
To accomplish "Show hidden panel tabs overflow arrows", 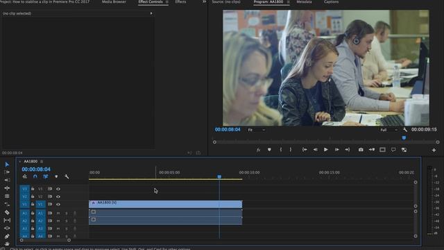I will [x=204, y=1].
